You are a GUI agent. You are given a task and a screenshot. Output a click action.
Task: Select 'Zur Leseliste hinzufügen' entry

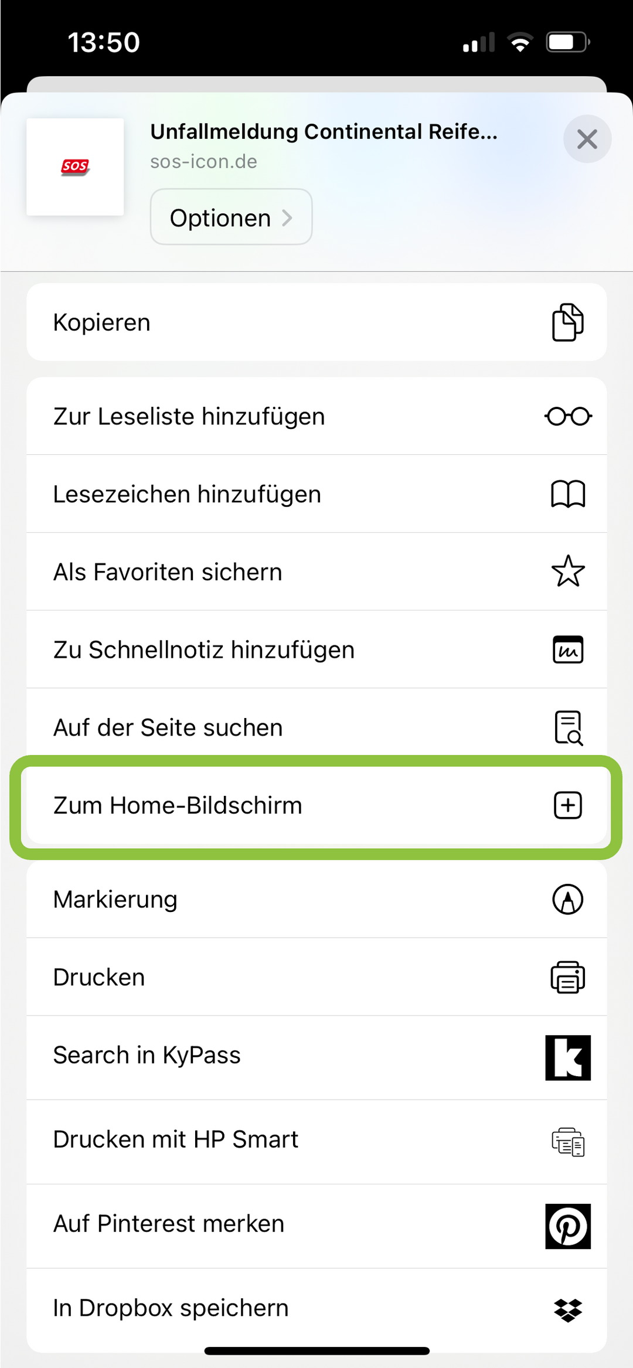point(189,416)
